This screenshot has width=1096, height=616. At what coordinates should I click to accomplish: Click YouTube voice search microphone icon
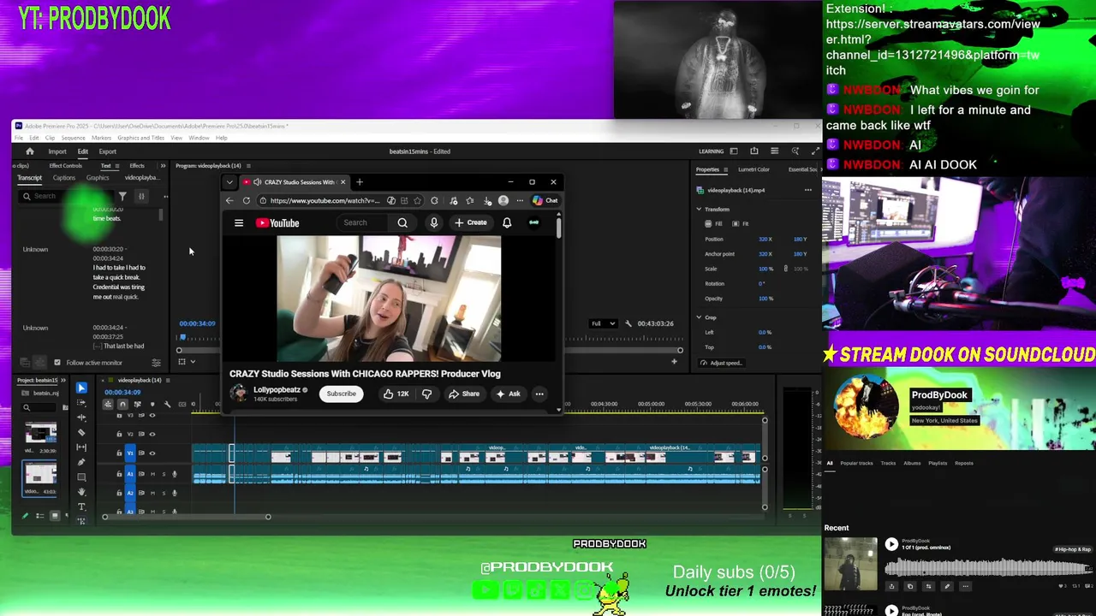click(x=434, y=222)
